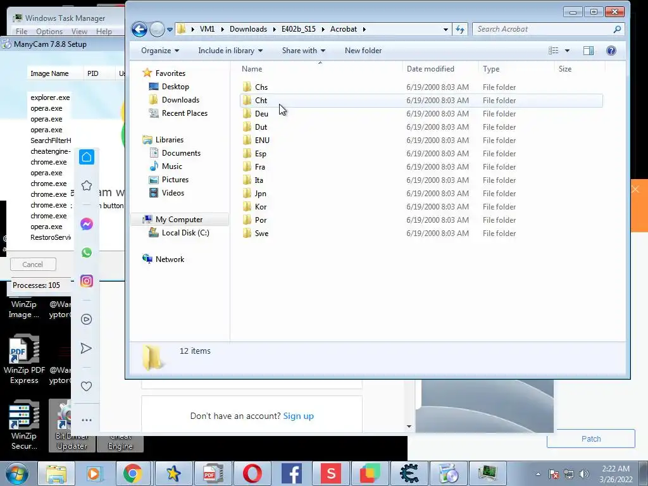The width and height of the screenshot is (648, 486).
Task: Sort by the Date modified column
Action: (440, 68)
